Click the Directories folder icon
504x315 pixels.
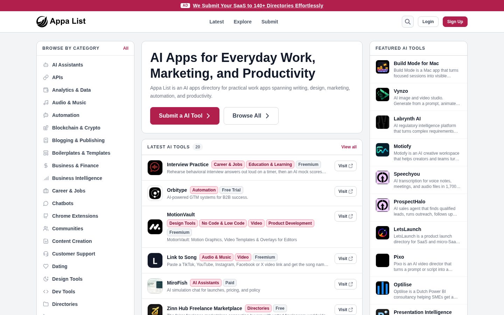click(46, 304)
